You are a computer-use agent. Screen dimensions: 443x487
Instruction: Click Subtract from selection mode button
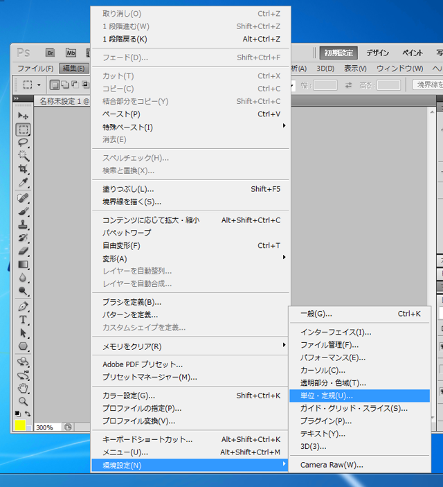75,85
